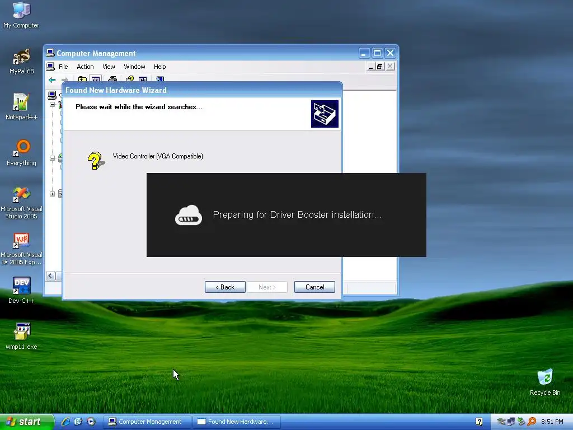Open Microsoft Visual Studio 2005 shortcut
Screen dimensions: 573x430
point(21,202)
